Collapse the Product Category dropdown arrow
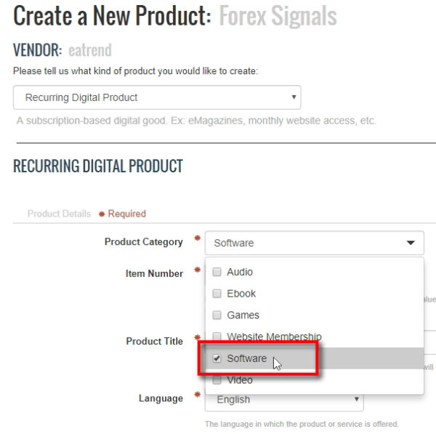 [x=411, y=243]
